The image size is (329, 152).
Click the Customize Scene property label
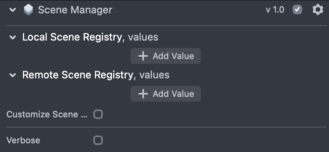click(x=47, y=114)
